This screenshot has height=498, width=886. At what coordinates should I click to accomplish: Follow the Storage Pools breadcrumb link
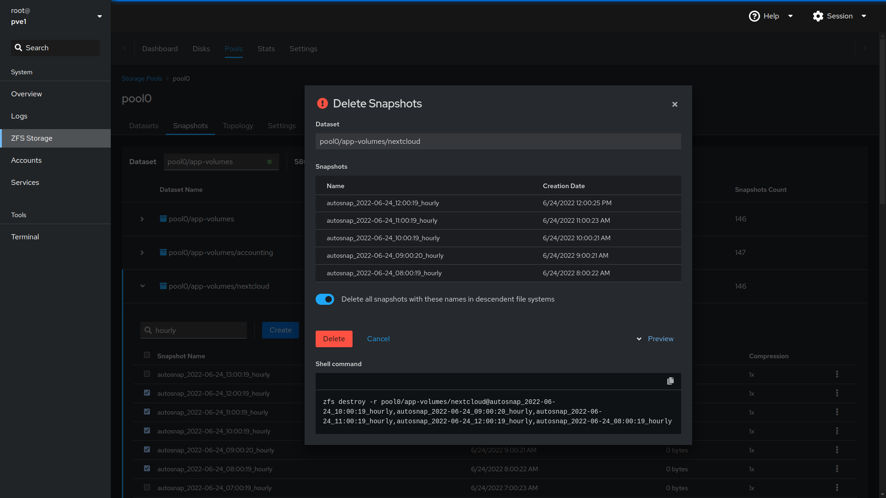(142, 78)
